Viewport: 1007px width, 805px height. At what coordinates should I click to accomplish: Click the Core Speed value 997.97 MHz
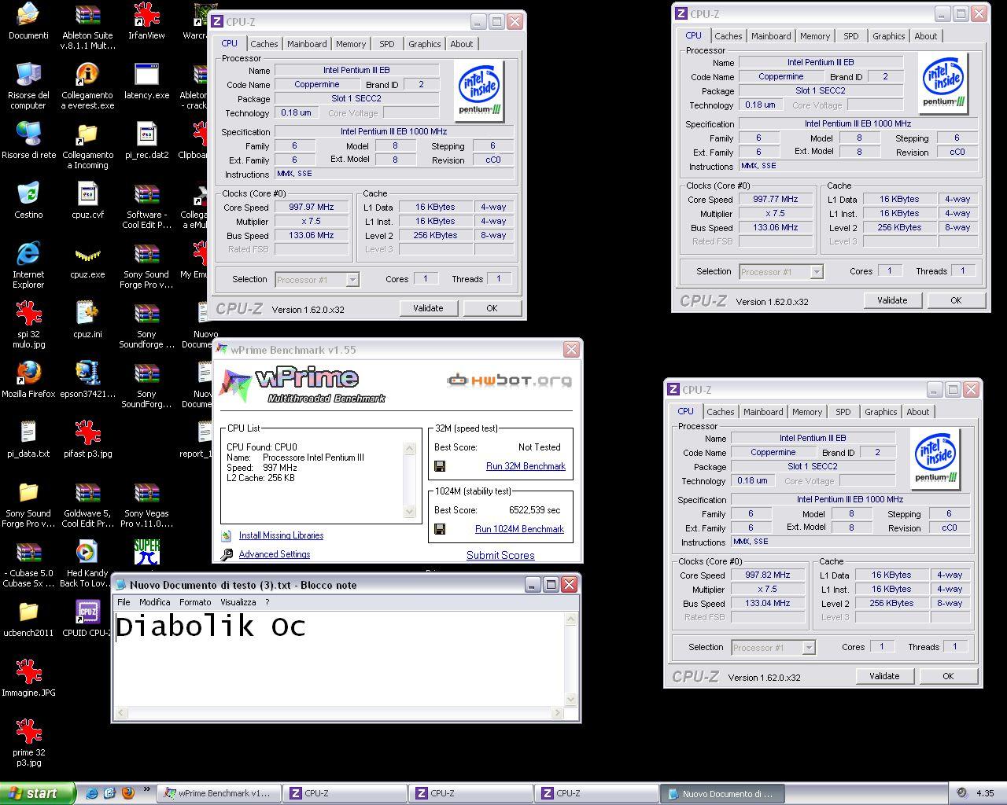312,208
